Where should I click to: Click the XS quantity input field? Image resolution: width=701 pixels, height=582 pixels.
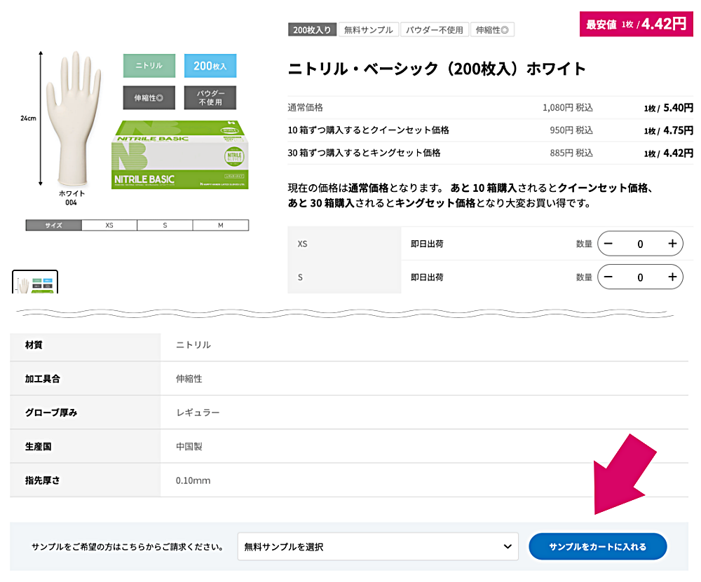coord(640,244)
